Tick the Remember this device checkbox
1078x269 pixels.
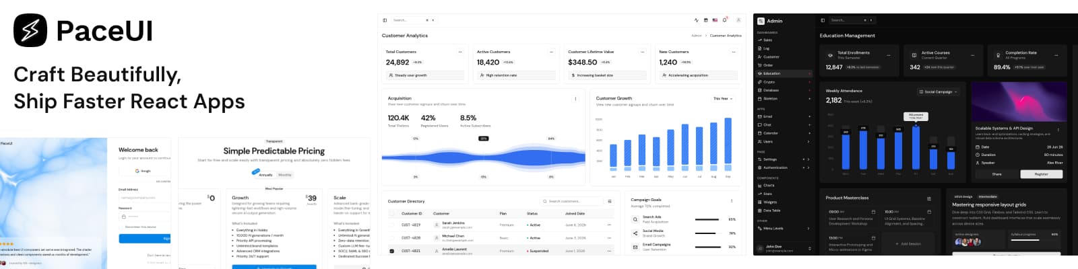point(122,227)
